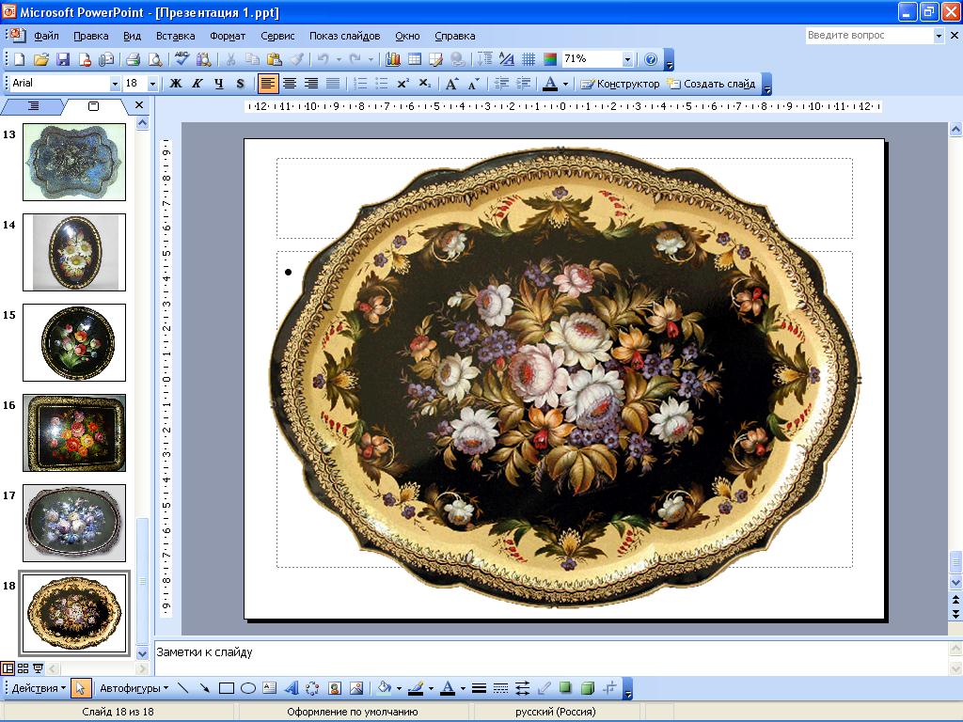963x722 pixels.
Task: Open the Автофигуры dropdown menu
Action: 134,688
